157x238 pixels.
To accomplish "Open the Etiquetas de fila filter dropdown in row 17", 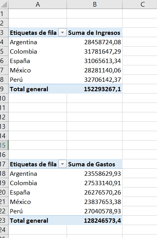I will (62, 164).
